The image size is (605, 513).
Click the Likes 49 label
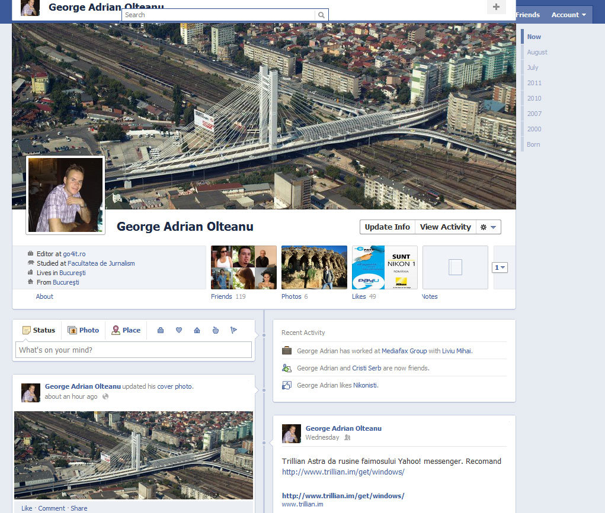[x=364, y=296]
